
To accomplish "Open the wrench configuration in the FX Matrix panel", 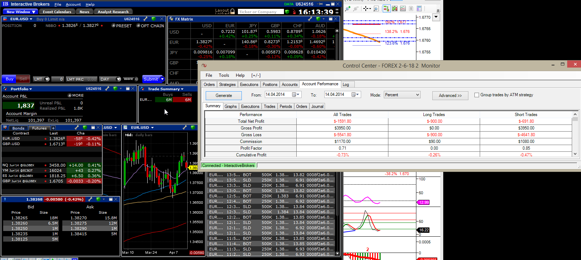I will (311, 19).
